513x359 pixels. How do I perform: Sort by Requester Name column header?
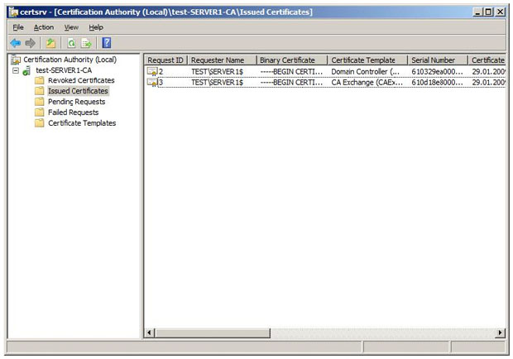222,60
